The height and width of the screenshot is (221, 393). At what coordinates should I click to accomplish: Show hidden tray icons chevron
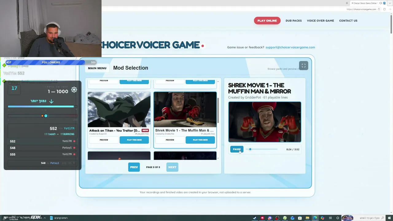pyautogui.click(x=45, y=218)
